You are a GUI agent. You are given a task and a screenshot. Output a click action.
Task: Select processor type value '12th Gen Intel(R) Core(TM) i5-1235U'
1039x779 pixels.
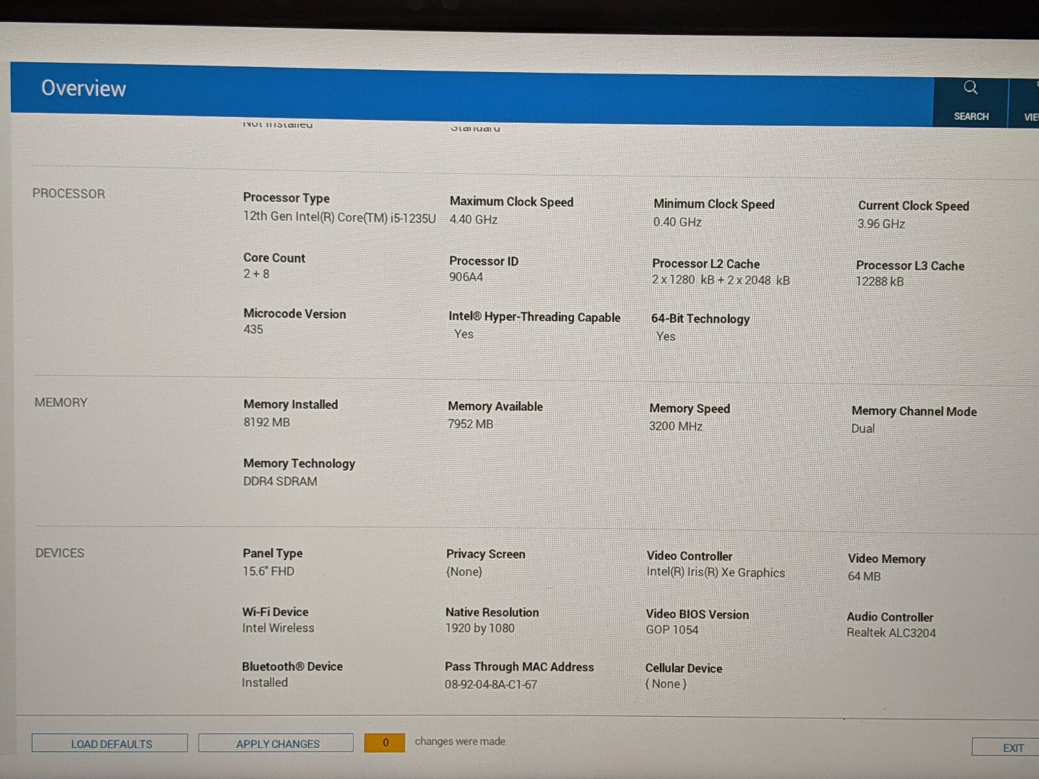pos(340,217)
